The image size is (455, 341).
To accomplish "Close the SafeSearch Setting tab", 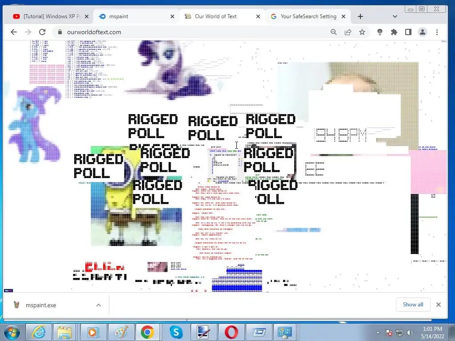I will (x=343, y=16).
